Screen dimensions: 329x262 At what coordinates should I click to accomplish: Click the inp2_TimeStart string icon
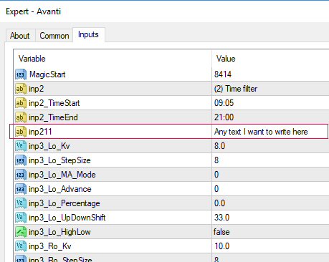pyautogui.click(x=21, y=103)
